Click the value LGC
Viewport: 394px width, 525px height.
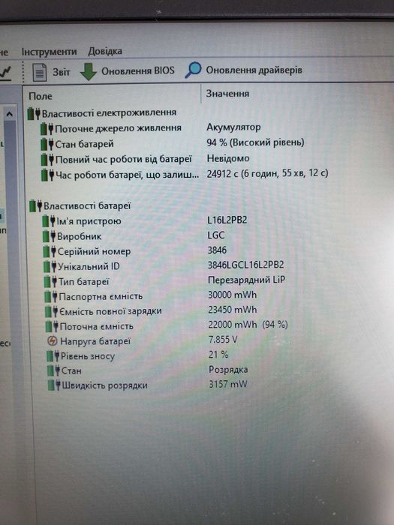216,235
